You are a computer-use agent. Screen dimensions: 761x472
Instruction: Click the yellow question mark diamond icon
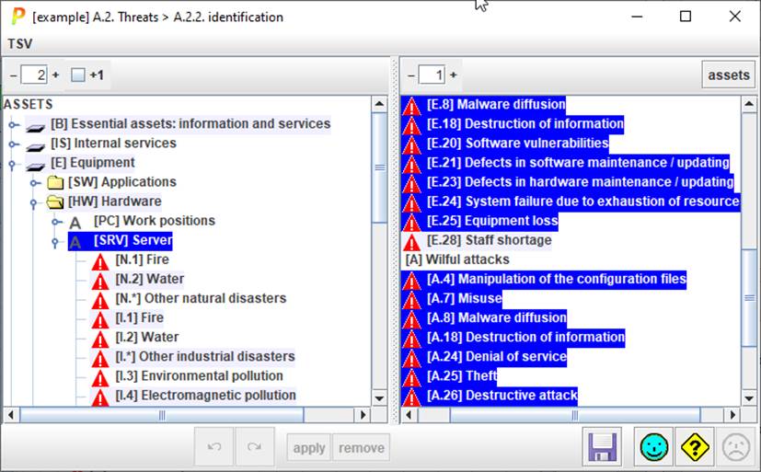695,448
